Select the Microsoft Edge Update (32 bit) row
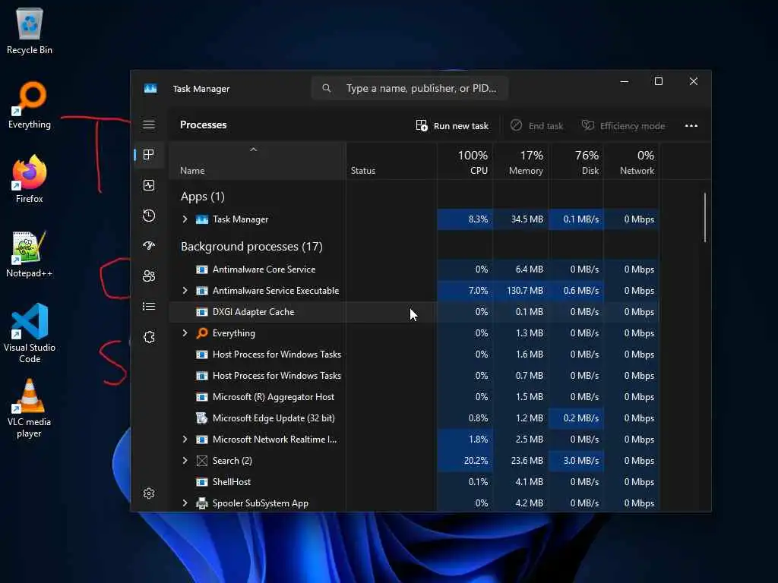The width and height of the screenshot is (778, 583). pyautogui.click(x=414, y=418)
